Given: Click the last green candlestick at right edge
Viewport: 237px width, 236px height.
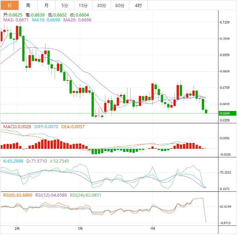Looking at the screenshot, I should [206, 111].
